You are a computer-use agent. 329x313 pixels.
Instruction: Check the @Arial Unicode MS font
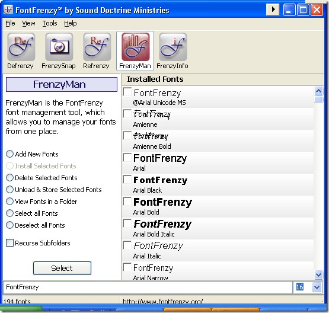click(127, 92)
